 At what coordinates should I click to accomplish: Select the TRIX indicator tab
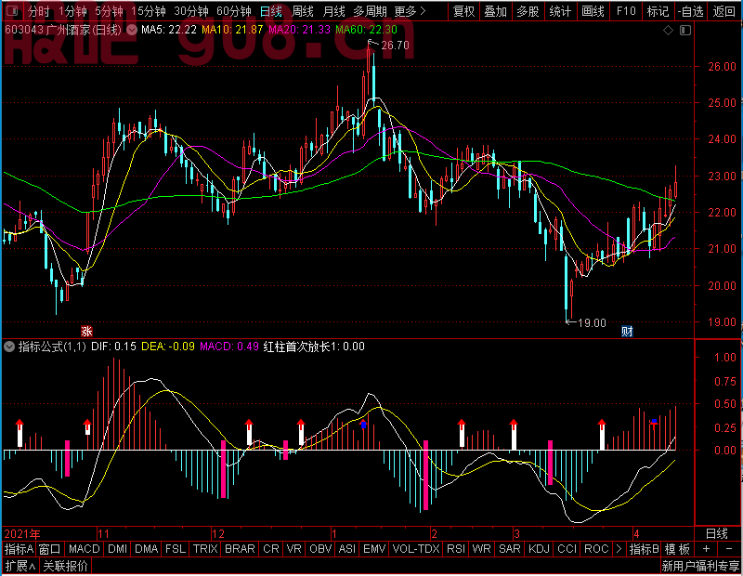[x=205, y=549]
